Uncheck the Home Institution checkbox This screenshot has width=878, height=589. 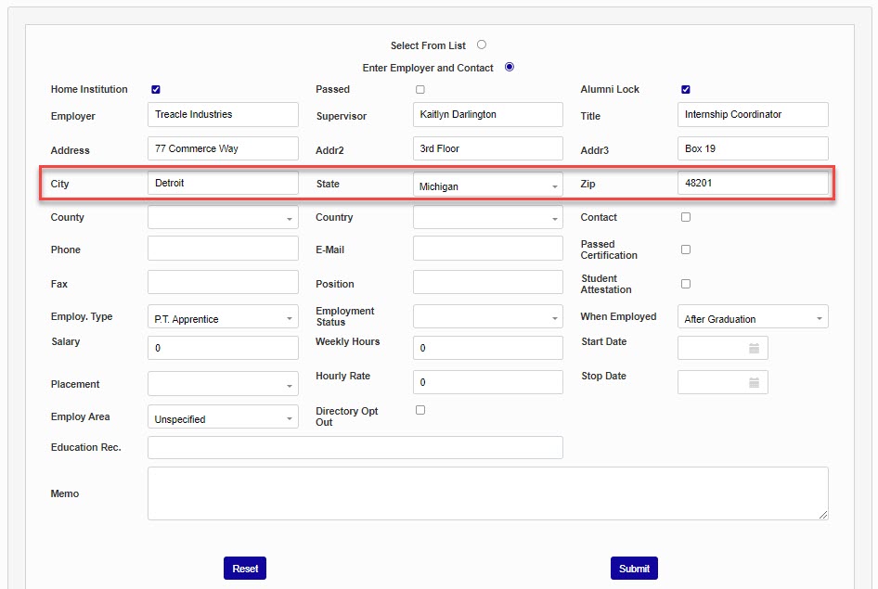click(156, 90)
